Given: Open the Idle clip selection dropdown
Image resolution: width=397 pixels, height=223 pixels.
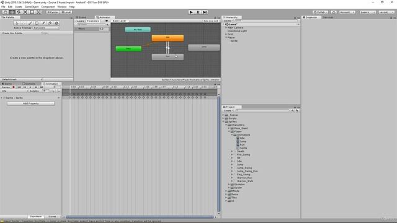Looking at the screenshot, I should pos(14,91).
